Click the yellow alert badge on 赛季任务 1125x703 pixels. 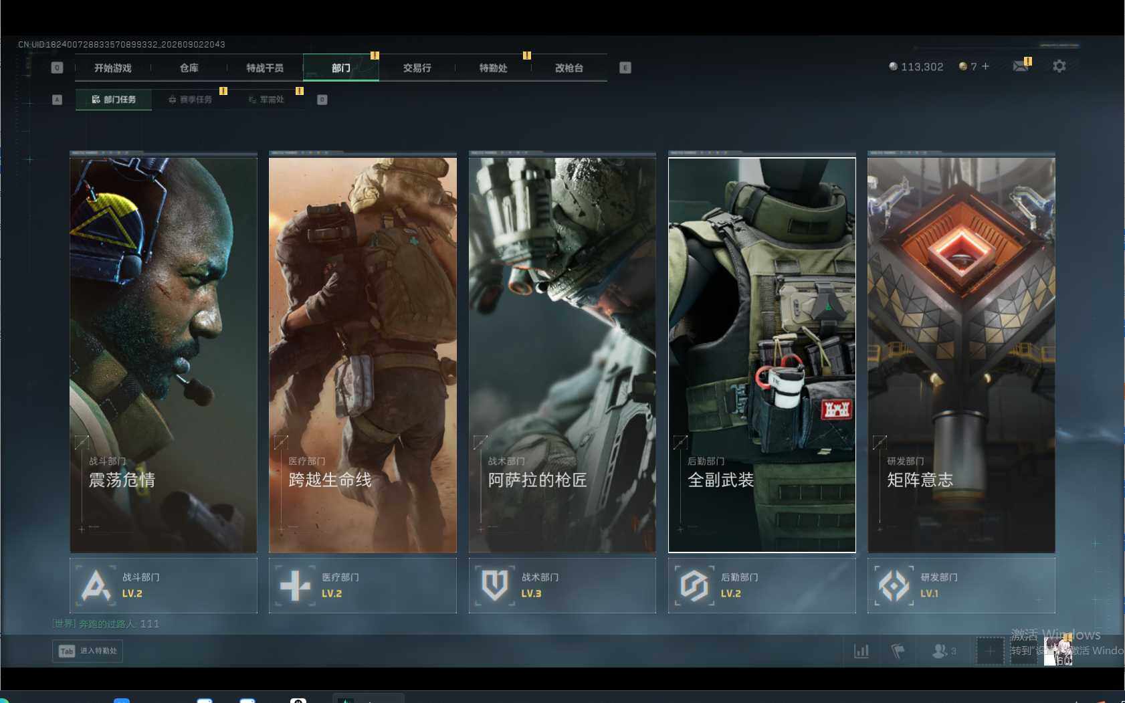pos(223,90)
